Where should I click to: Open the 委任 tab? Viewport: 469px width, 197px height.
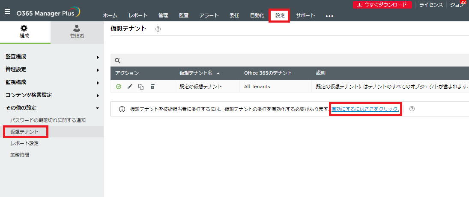pyautogui.click(x=234, y=16)
